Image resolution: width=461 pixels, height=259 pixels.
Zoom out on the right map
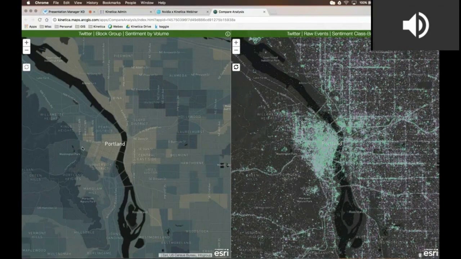[236, 50]
